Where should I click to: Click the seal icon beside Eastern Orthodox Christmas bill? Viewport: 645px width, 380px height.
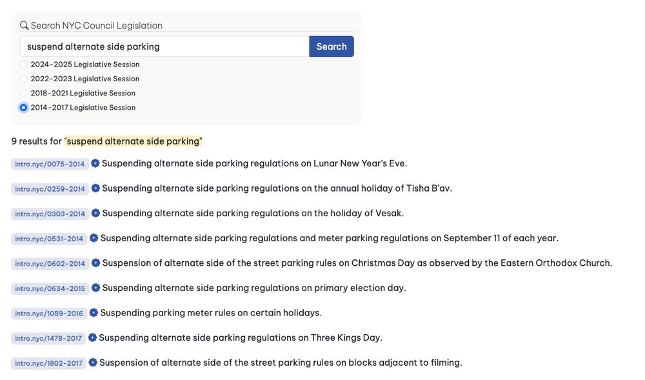tap(95, 263)
